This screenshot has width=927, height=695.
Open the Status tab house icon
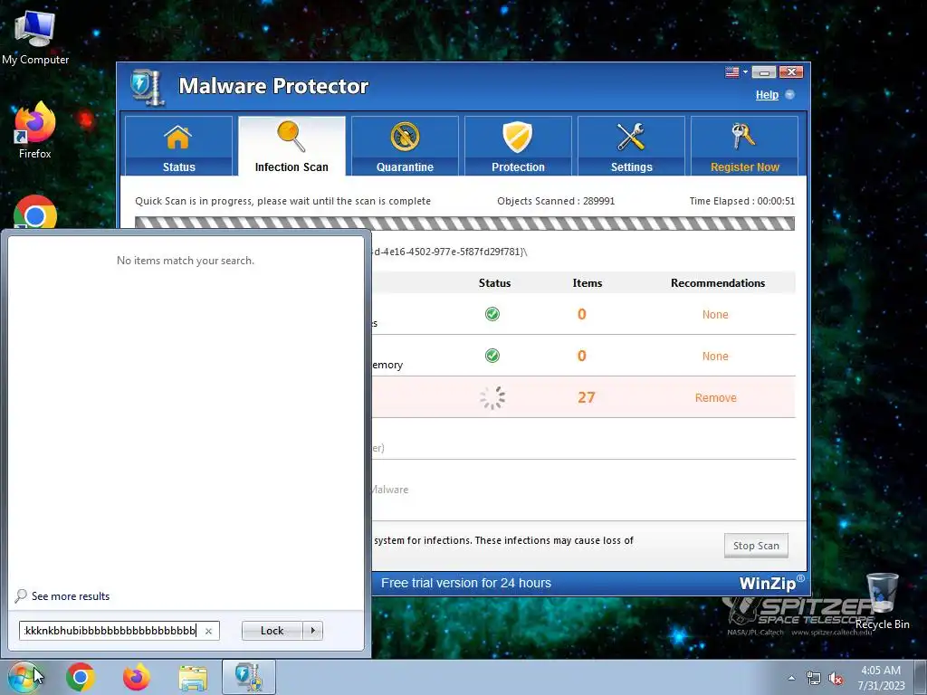(178, 138)
